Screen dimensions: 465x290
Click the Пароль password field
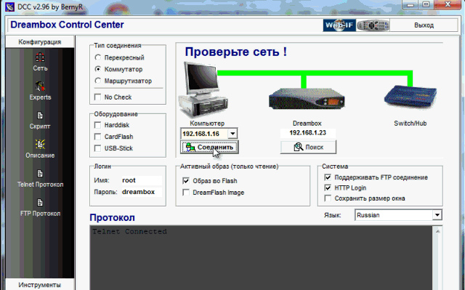[x=142, y=192]
